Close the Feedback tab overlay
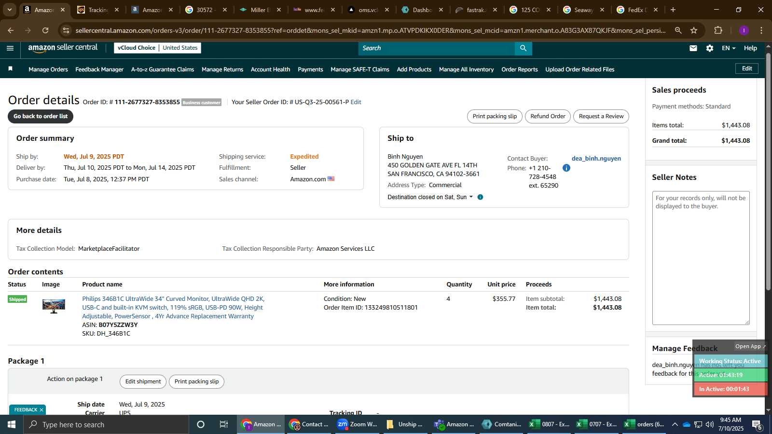Screen dimensions: 772x434 coord(41,410)
